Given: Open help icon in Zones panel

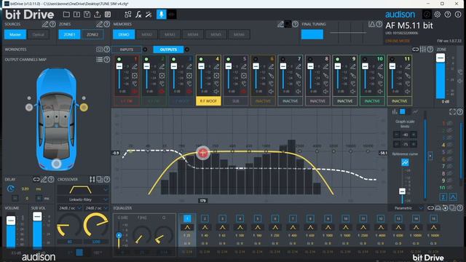Looking at the screenshot, I should click(107, 24).
